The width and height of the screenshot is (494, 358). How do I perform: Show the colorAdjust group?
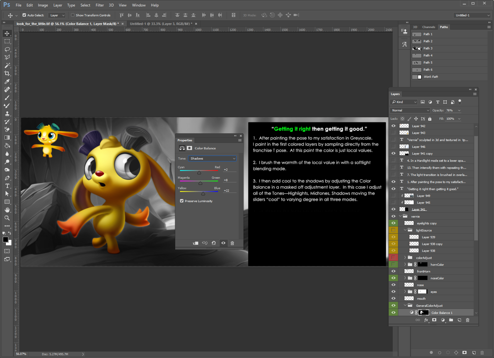coord(393,258)
